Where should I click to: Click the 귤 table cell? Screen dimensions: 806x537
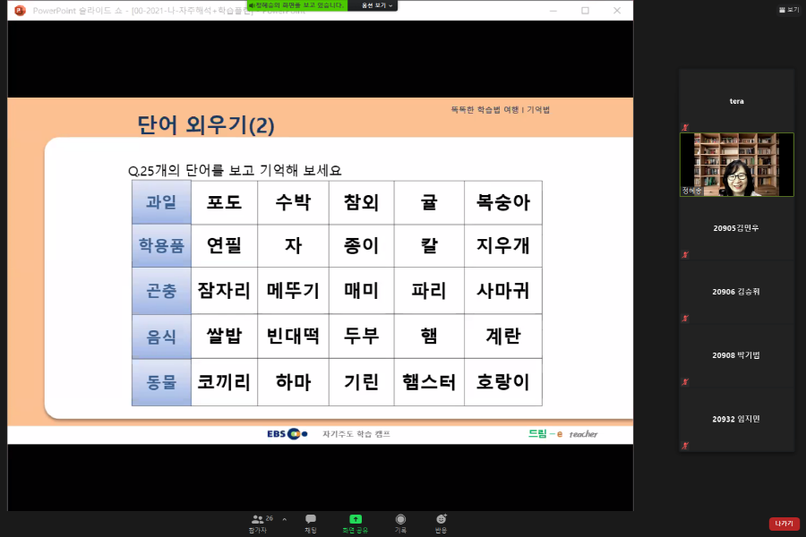pos(429,202)
